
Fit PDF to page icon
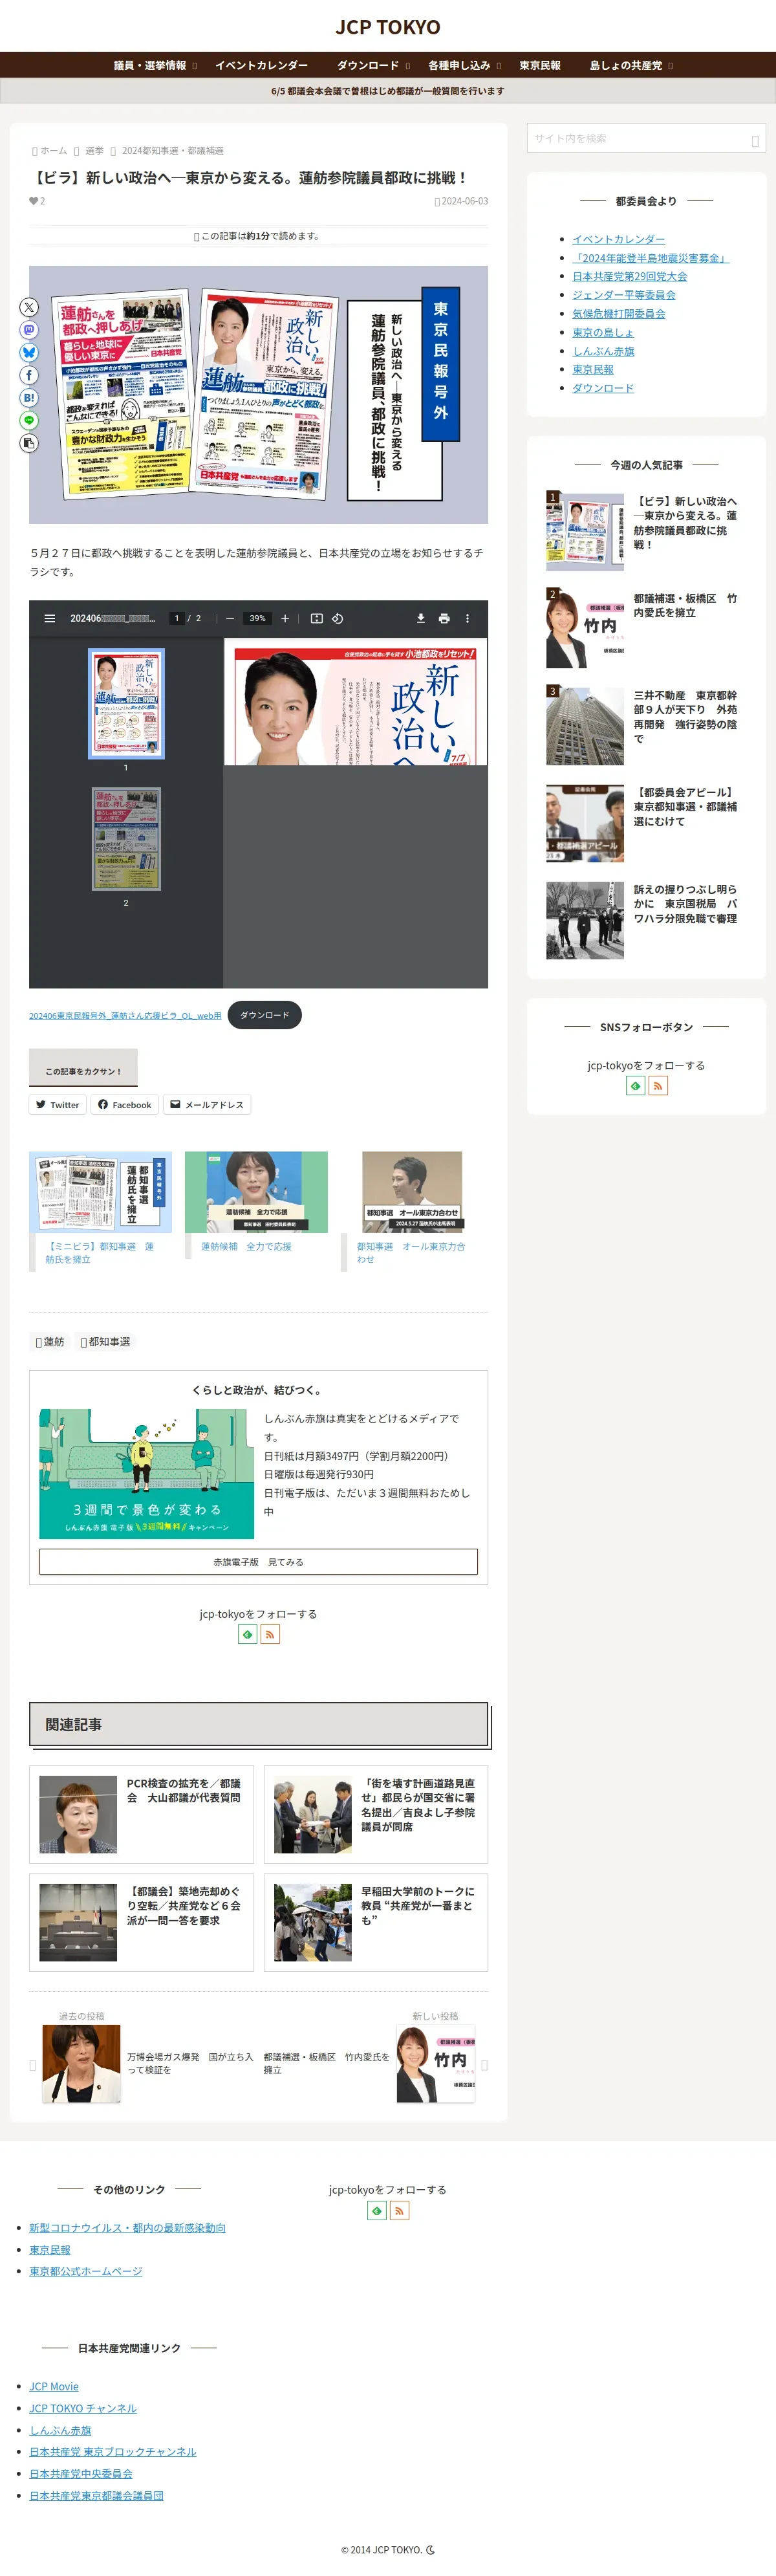[x=317, y=619]
